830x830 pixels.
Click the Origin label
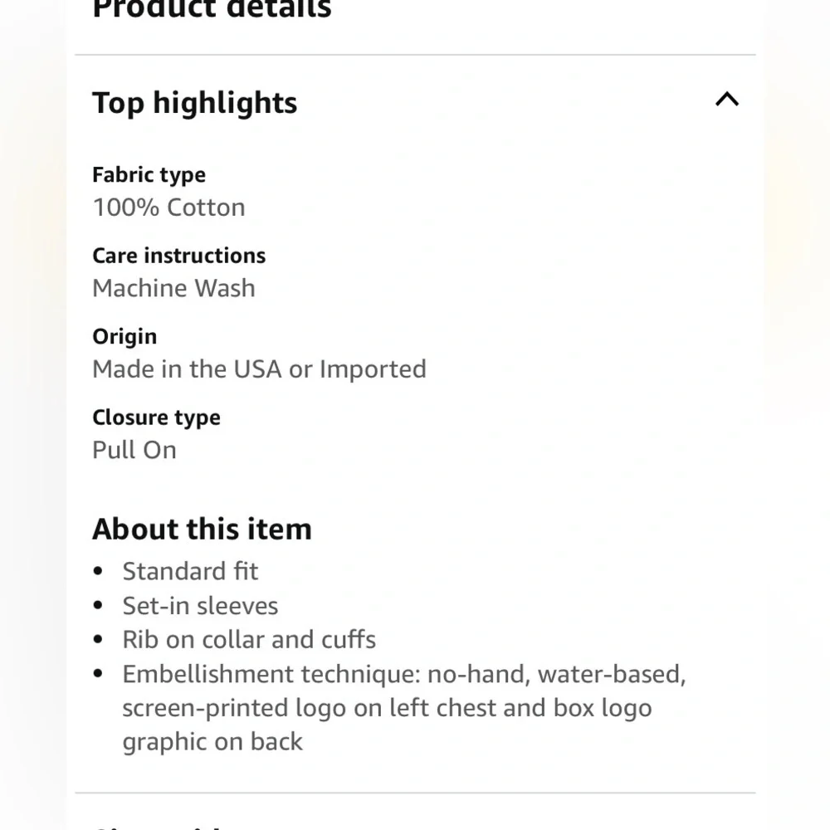point(124,337)
